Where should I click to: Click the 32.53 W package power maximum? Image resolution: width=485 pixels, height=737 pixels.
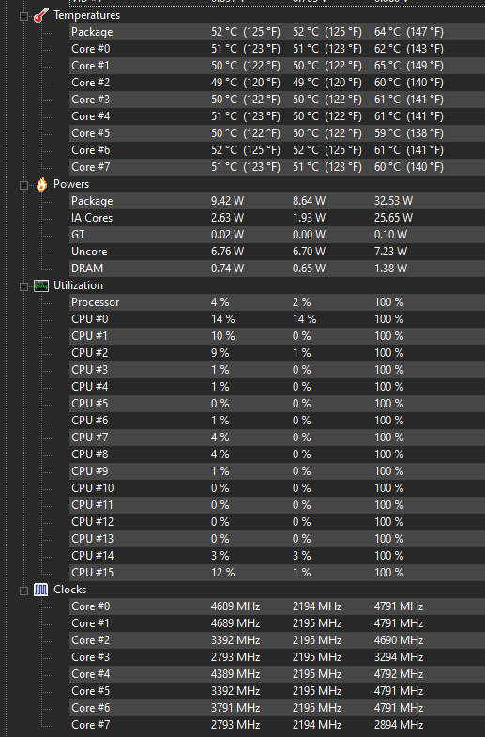[x=393, y=201]
